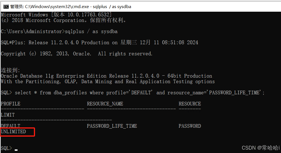
Task: Click the PROFILE column header
Action: pyautogui.click(x=11, y=104)
